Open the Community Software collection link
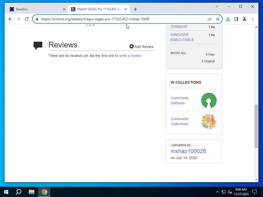 point(180,101)
